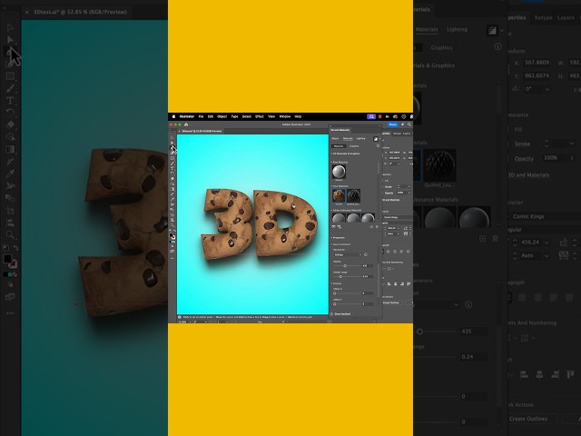
Task: Open the Select menu
Action: point(247,116)
